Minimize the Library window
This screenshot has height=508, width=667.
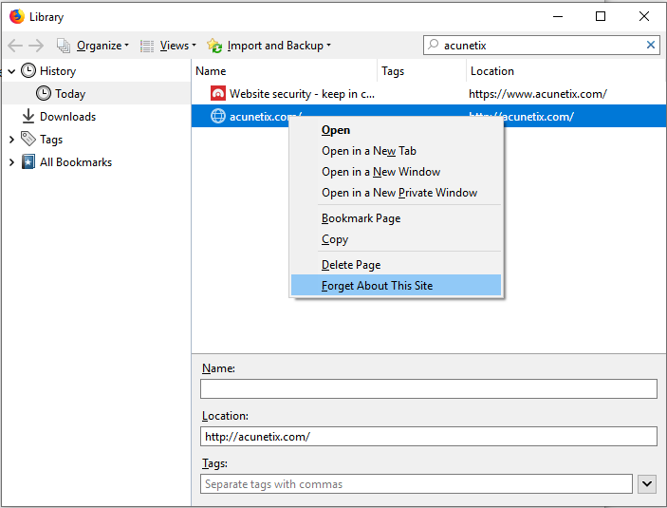pos(558,16)
